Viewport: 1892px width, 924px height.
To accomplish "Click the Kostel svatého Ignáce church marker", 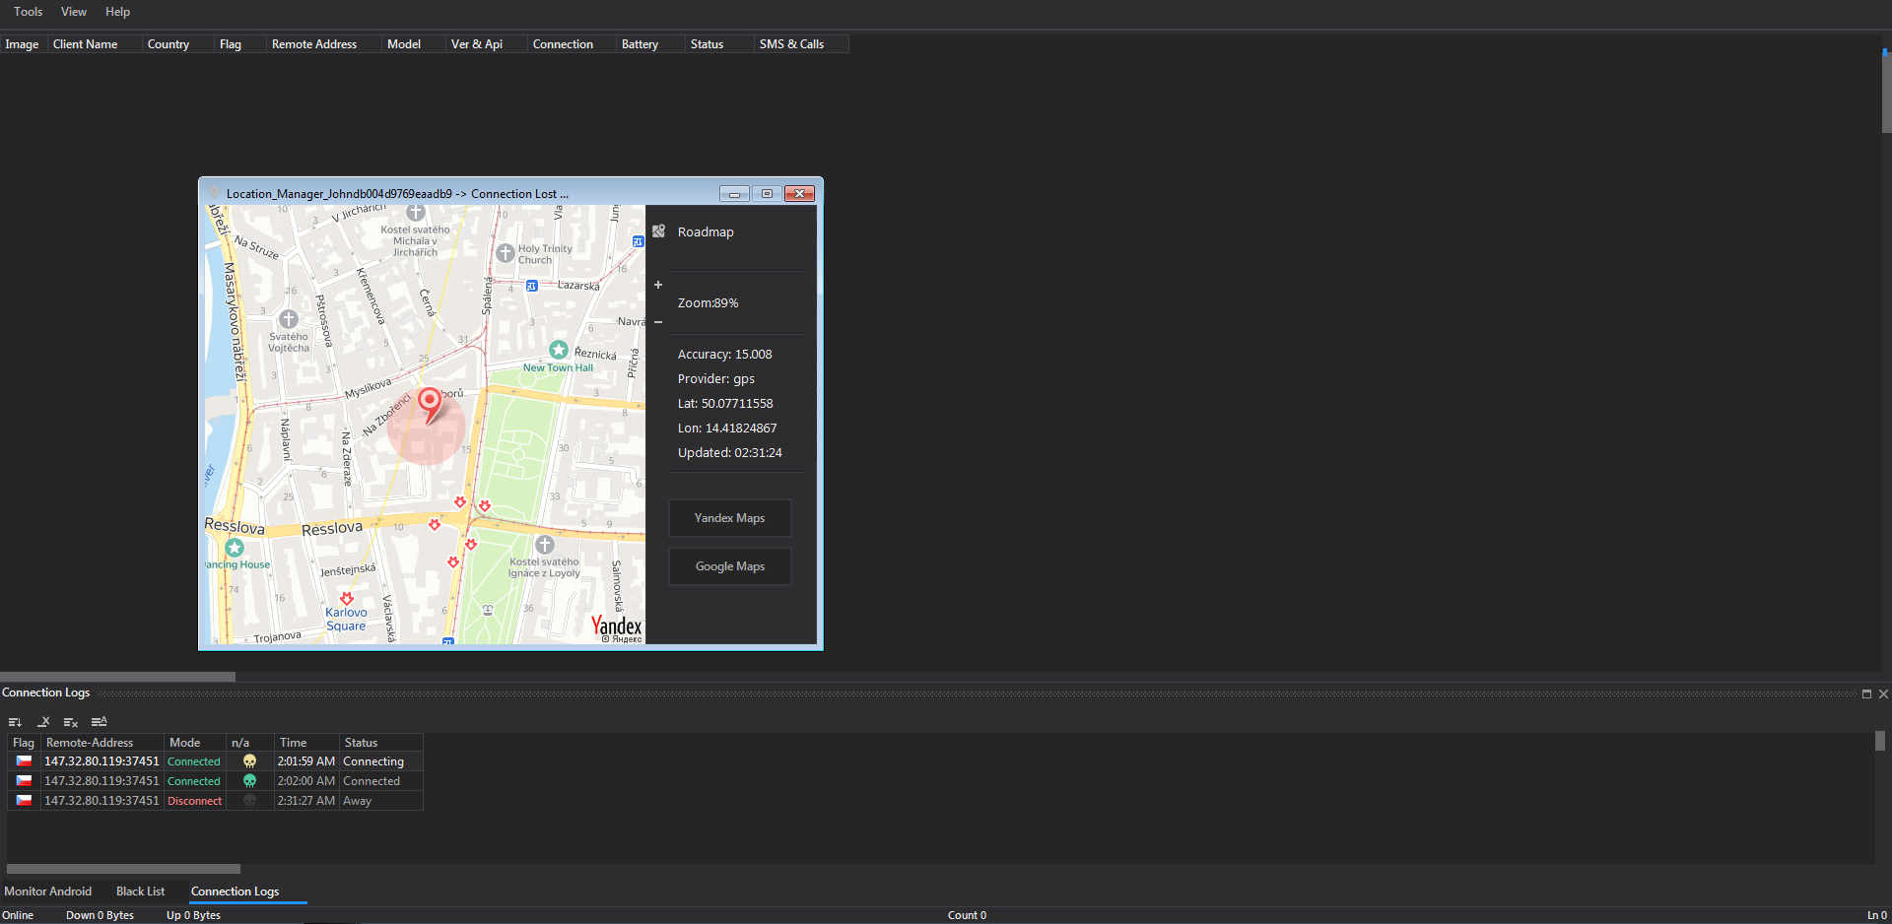I will pyautogui.click(x=545, y=545).
